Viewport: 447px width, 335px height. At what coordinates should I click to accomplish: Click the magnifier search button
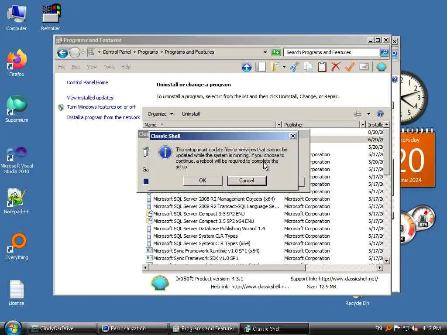[x=384, y=52]
